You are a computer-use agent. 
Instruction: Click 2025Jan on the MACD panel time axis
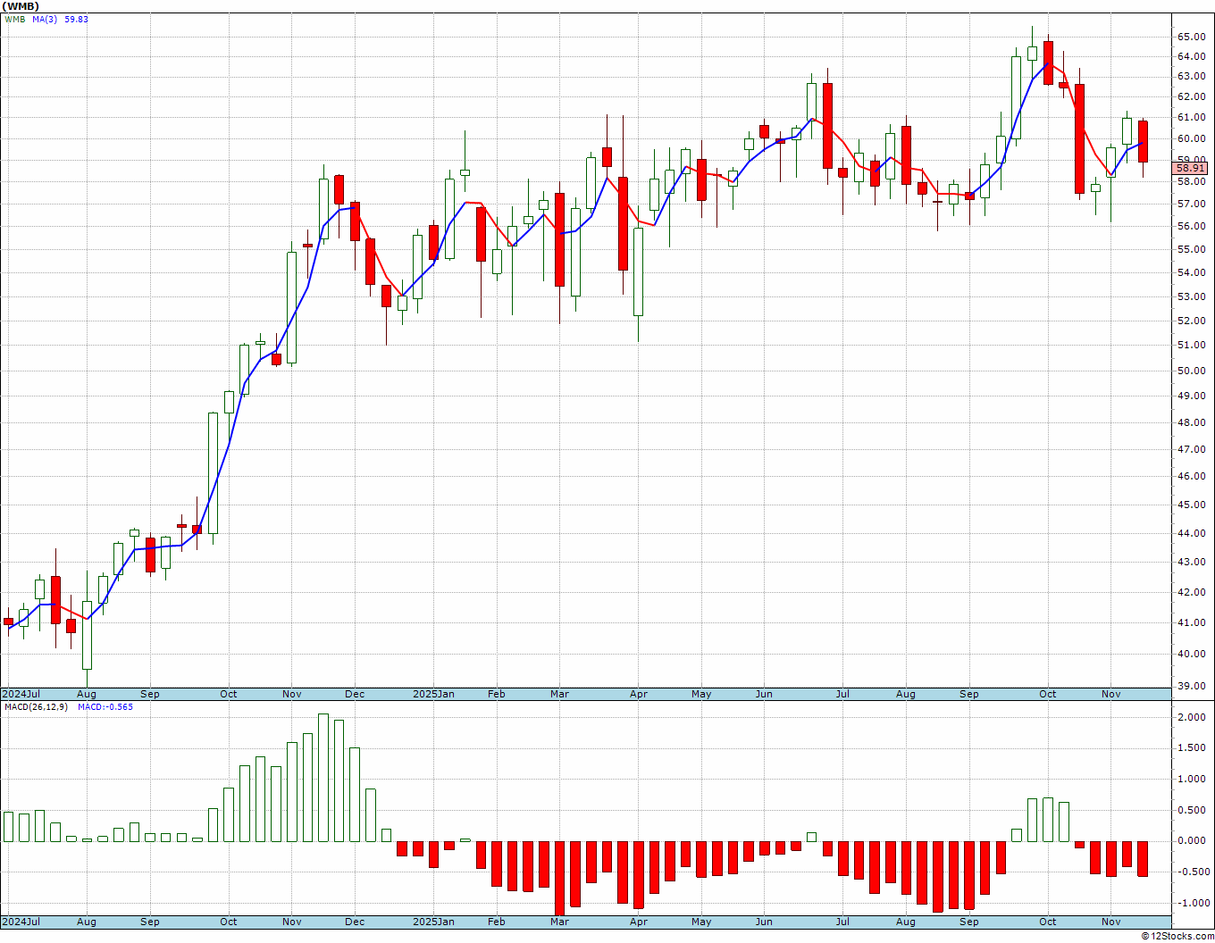[x=433, y=922]
